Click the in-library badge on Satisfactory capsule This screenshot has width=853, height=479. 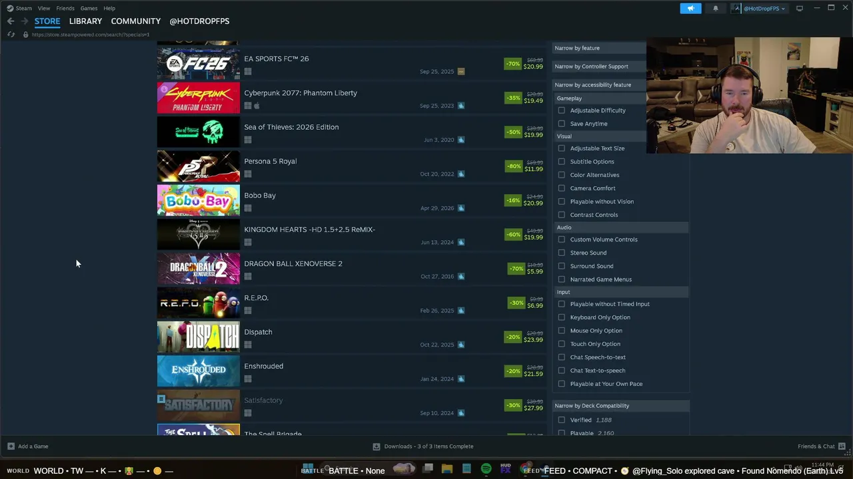coord(161,399)
